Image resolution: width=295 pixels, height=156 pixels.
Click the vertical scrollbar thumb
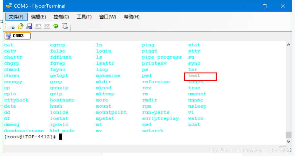(x=289, y=135)
